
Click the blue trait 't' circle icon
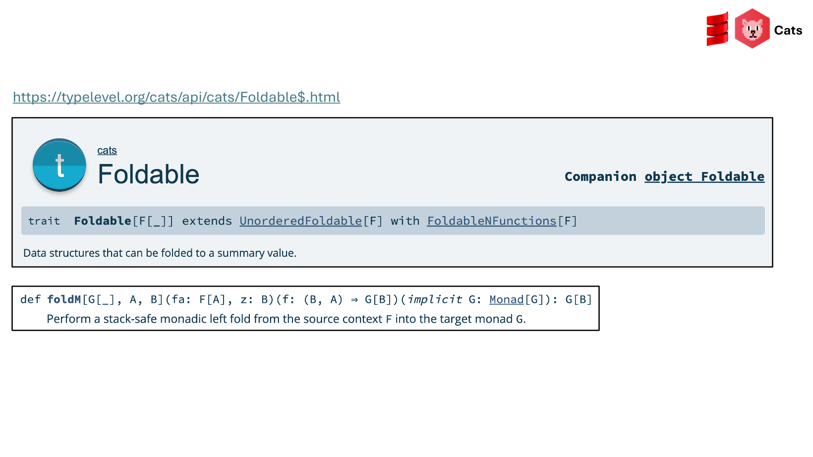pos(59,165)
